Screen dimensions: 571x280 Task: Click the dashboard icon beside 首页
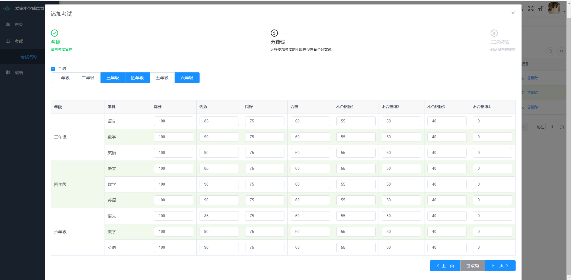click(8, 24)
